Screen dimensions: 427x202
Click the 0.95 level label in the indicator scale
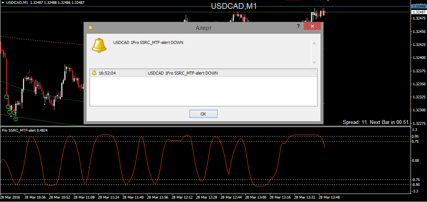pos(416,136)
